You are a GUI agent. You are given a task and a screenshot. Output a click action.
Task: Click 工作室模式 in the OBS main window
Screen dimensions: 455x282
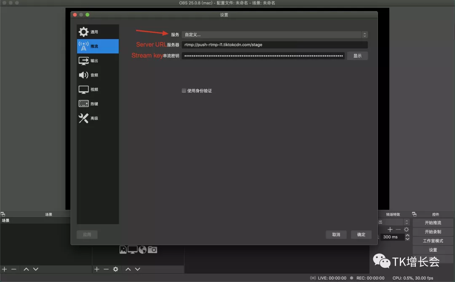[x=433, y=241]
